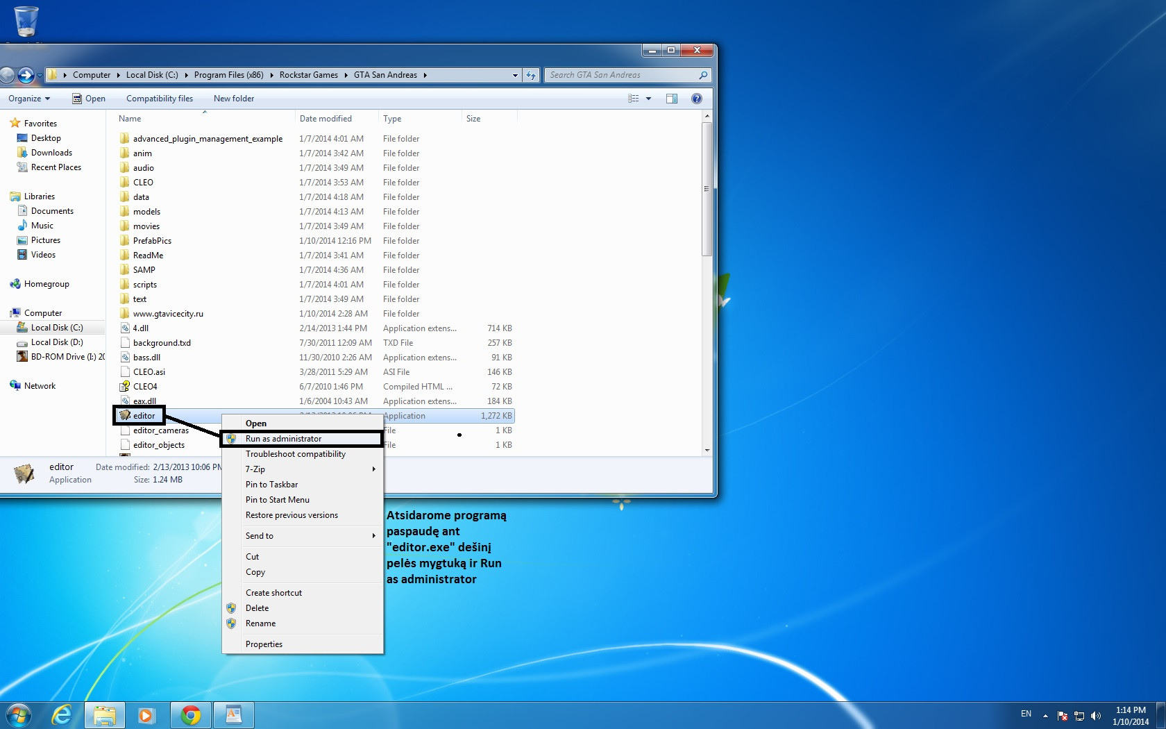The height and width of the screenshot is (729, 1166).
Task: Click the 4.dll file icon
Action: (x=125, y=328)
